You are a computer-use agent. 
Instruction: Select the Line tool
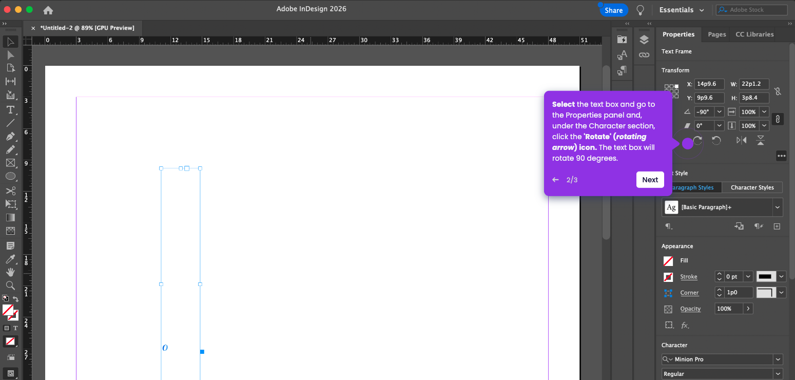[10, 123]
